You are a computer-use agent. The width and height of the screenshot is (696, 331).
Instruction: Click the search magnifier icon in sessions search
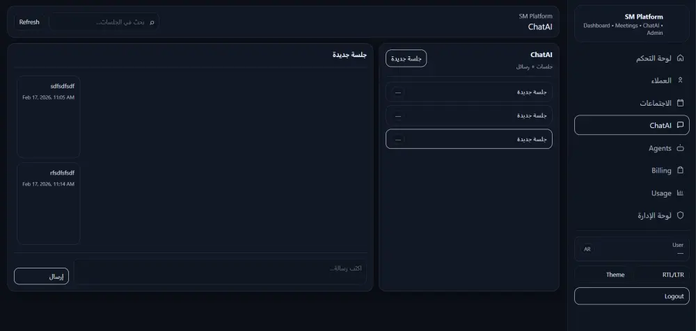pos(152,22)
